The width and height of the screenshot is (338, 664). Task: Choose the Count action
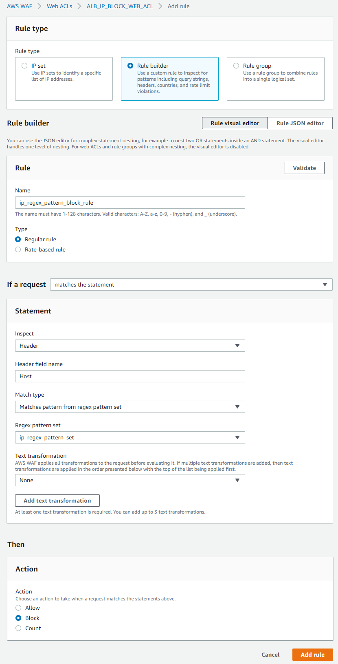pos(18,628)
